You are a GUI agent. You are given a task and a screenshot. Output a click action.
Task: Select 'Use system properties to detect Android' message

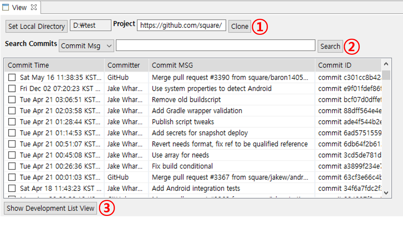click(211, 88)
